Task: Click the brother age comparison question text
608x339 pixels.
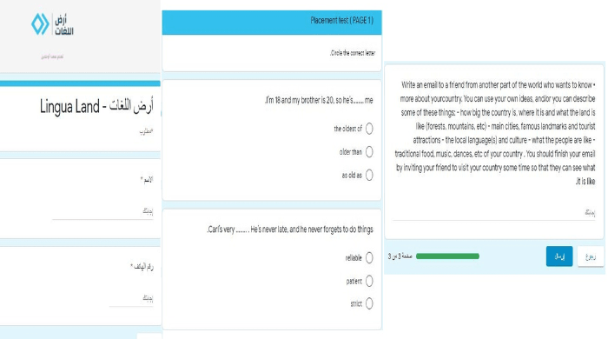Action: point(319,101)
